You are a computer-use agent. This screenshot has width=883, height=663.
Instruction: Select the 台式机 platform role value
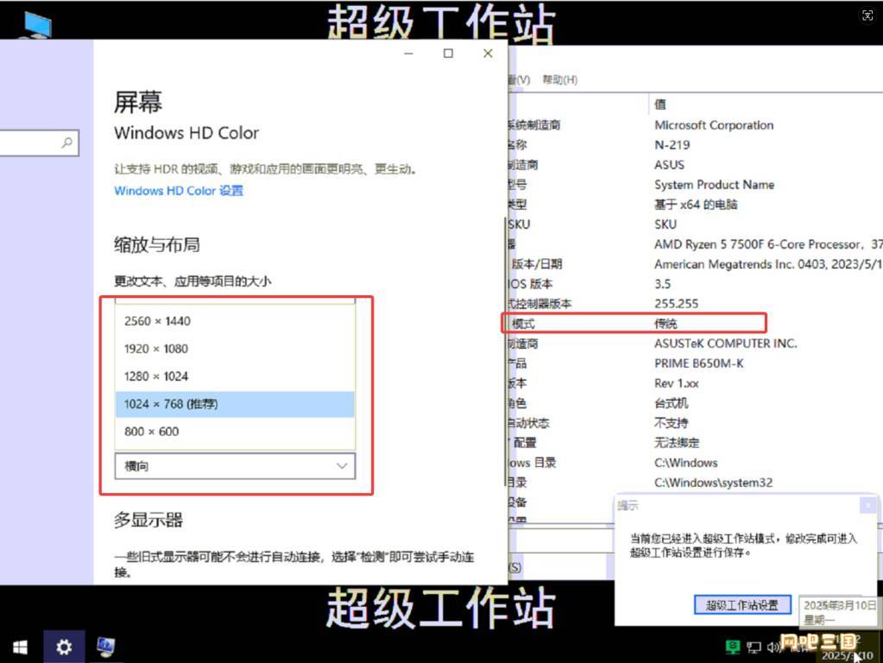coord(671,403)
